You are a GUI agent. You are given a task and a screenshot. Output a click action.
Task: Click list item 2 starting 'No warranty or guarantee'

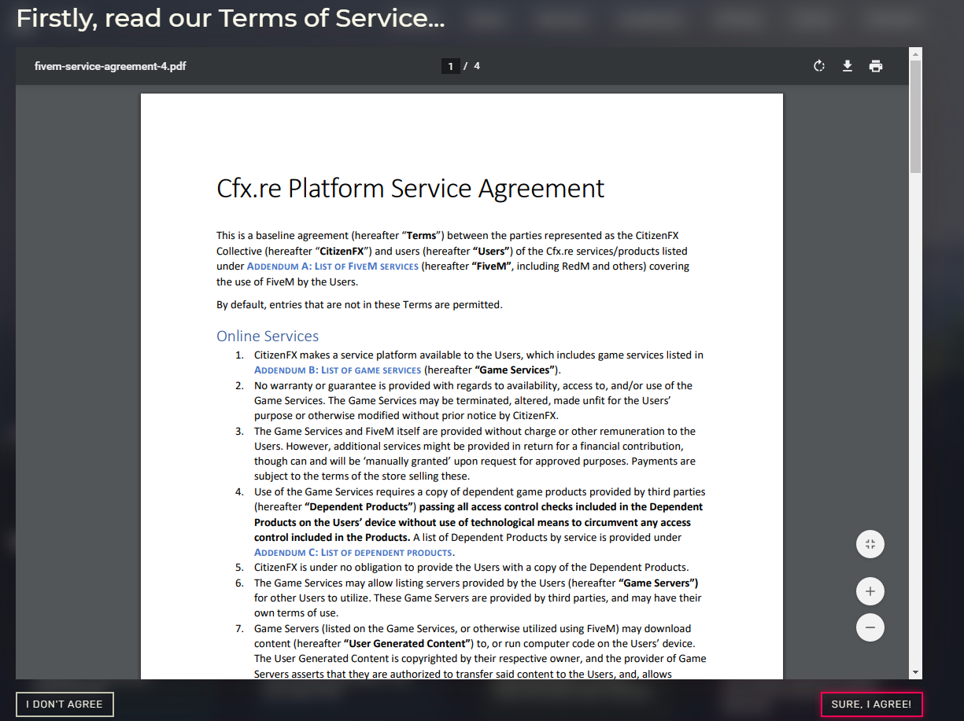(x=464, y=401)
